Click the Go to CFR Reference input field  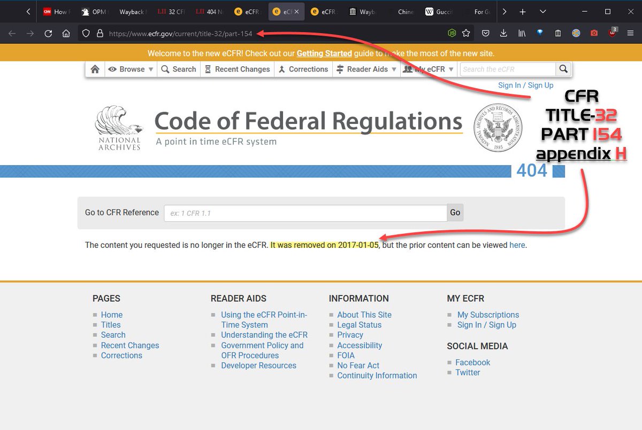pos(305,213)
